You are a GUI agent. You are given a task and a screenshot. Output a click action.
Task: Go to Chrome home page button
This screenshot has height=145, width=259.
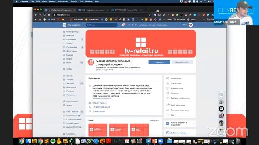coord(49,15)
